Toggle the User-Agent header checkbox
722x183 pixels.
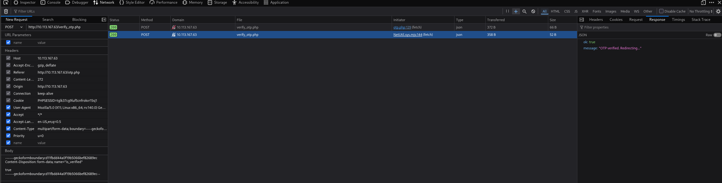8,107
